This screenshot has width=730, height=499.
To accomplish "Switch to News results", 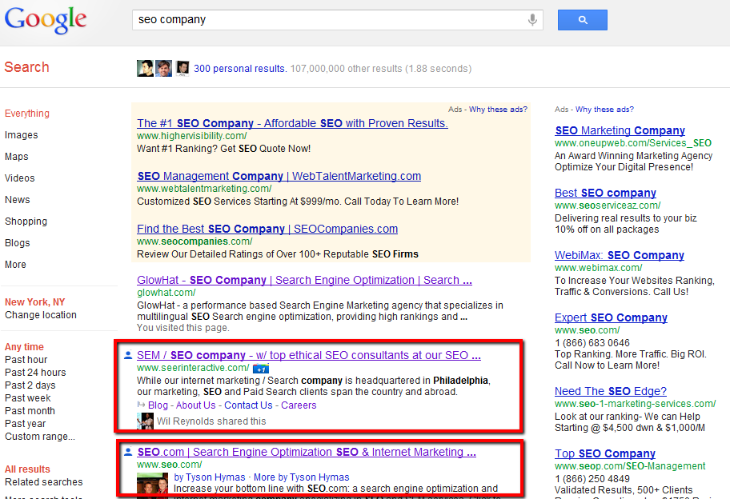I will 18,199.
